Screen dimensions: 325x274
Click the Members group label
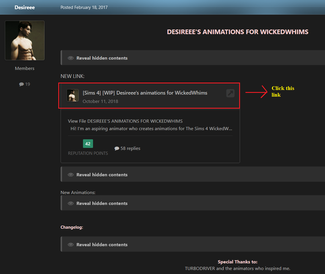[x=25, y=68]
